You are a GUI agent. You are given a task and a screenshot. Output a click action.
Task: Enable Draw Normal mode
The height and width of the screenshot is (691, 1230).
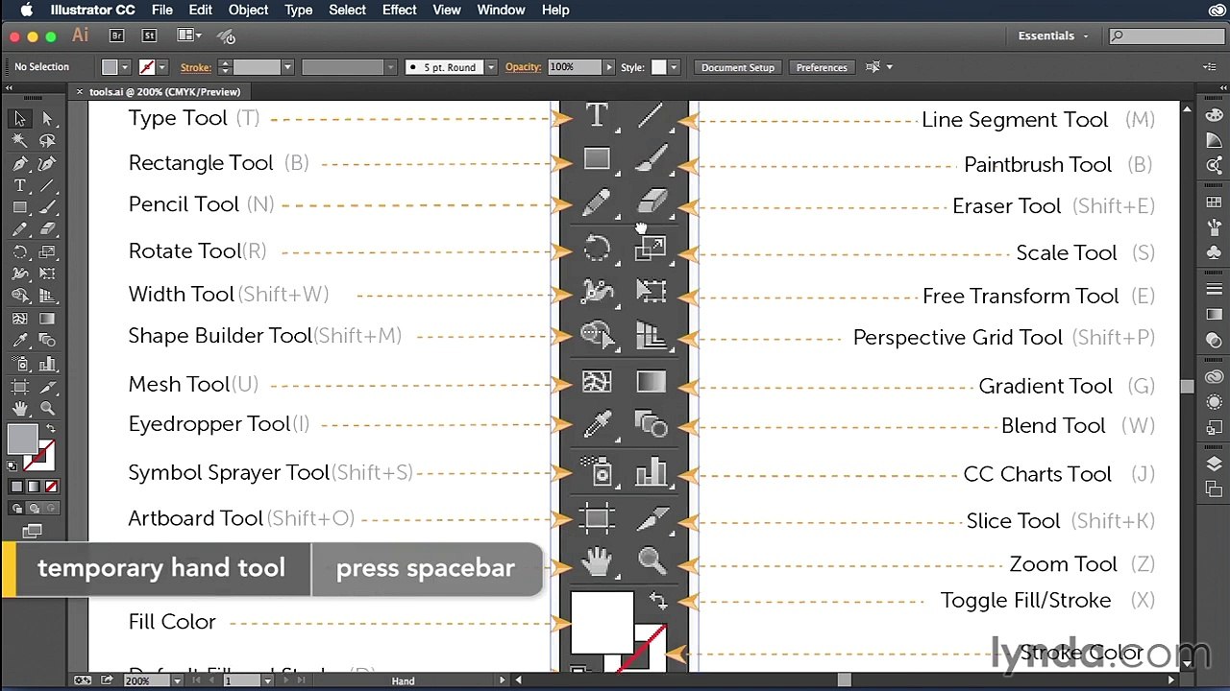[16, 509]
